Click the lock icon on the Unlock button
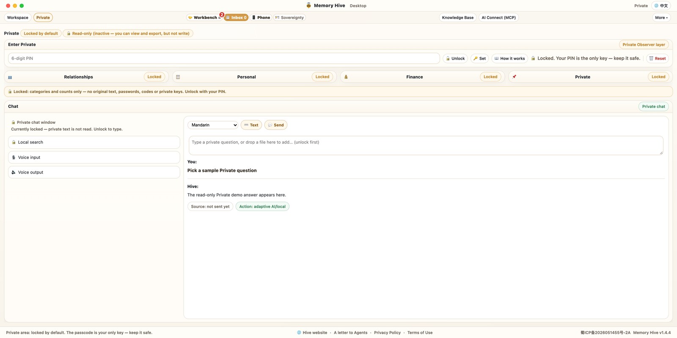Image resolution: width=677 pixels, height=338 pixels. pyautogui.click(x=448, y=59)
